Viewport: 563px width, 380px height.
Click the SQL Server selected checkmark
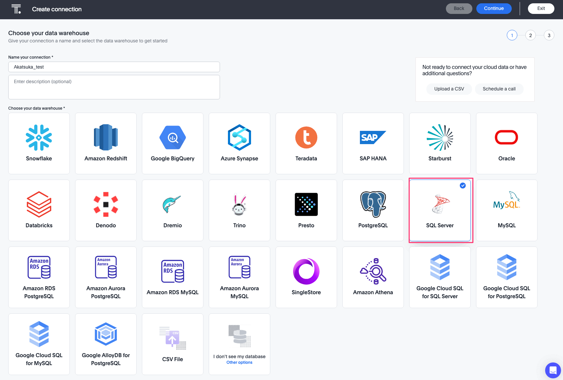coord(463,186)
